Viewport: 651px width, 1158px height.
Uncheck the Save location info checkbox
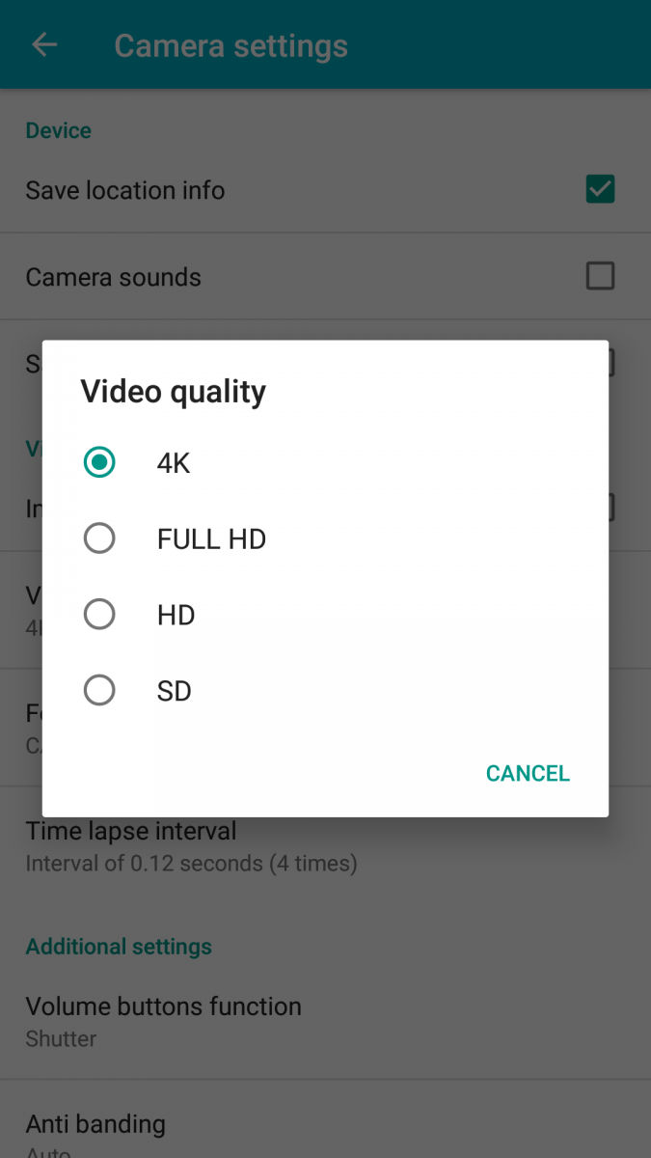pos(600,189)
